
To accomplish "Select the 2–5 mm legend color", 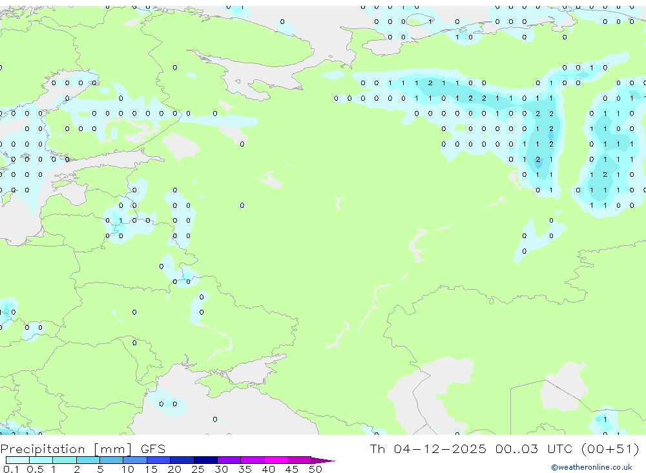I will point(88,460).
